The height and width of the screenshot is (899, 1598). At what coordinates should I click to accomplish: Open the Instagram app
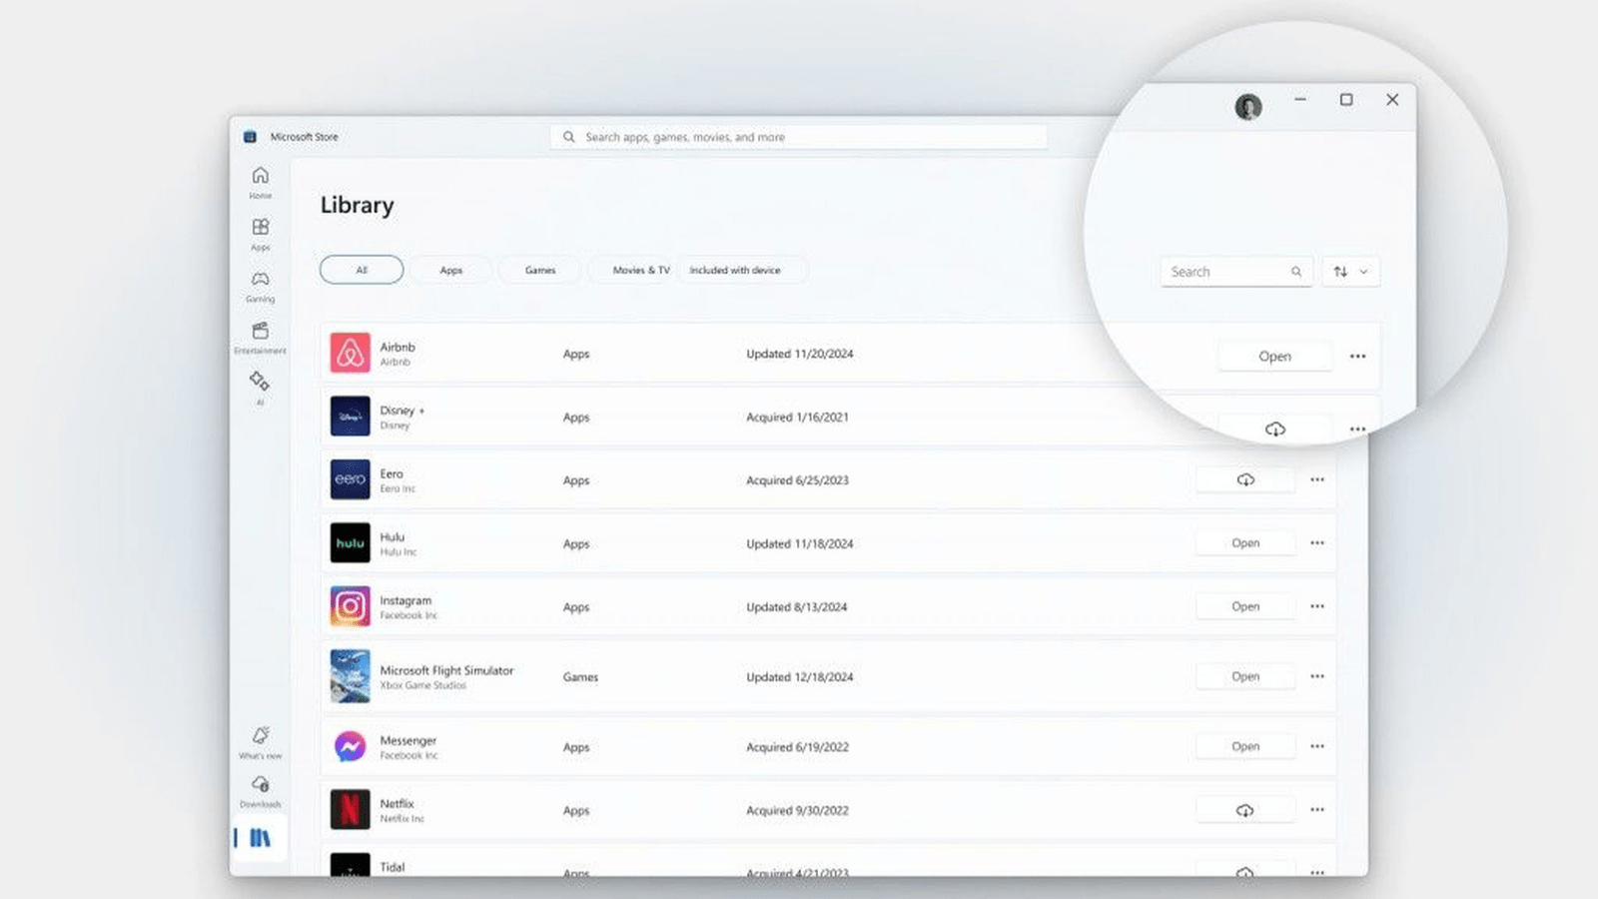pos(1245,606)
